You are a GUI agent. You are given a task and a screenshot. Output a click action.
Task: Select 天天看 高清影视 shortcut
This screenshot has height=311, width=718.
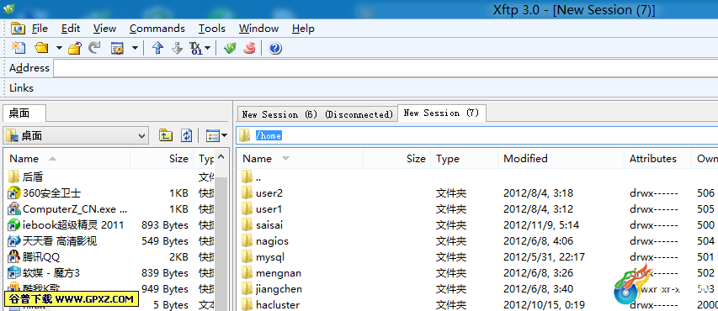(x=60, y=241)
